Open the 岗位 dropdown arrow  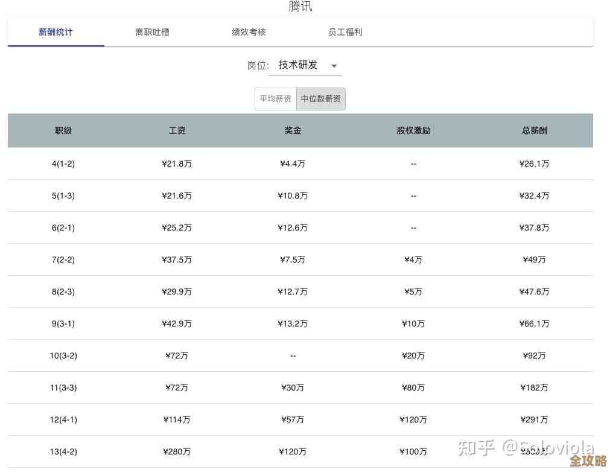point(334,66)
